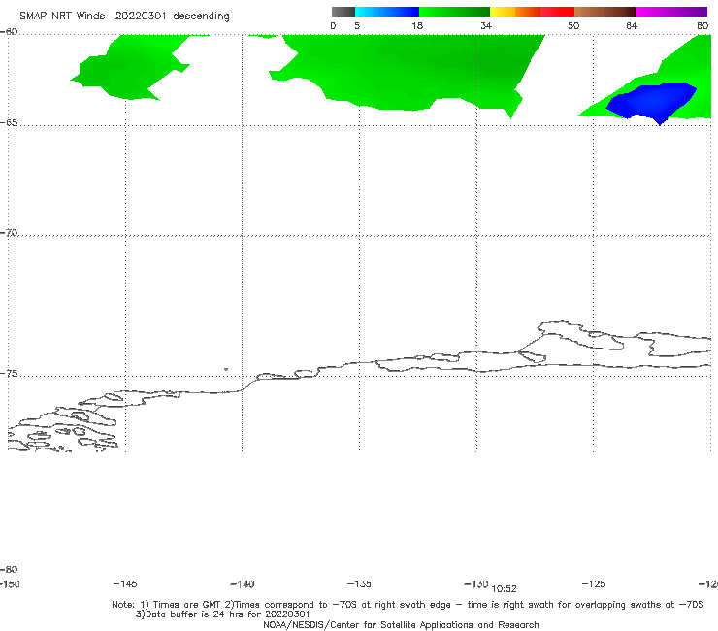This screenshot has height=631, width=718.
Task: Click the red segment of the color bar
Action: [557, 12]
